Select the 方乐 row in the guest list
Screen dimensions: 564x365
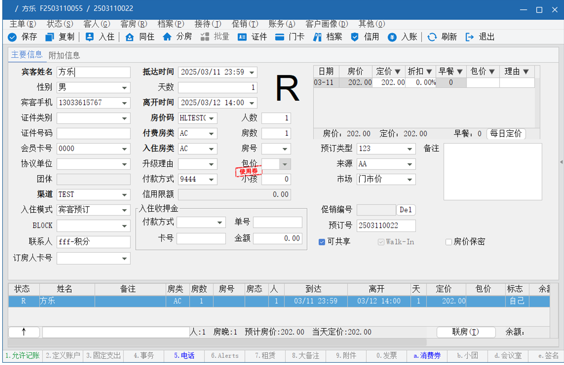pos(279,301)
